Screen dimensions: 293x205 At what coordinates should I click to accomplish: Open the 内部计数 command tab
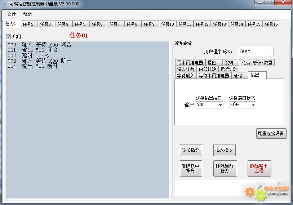208,69
